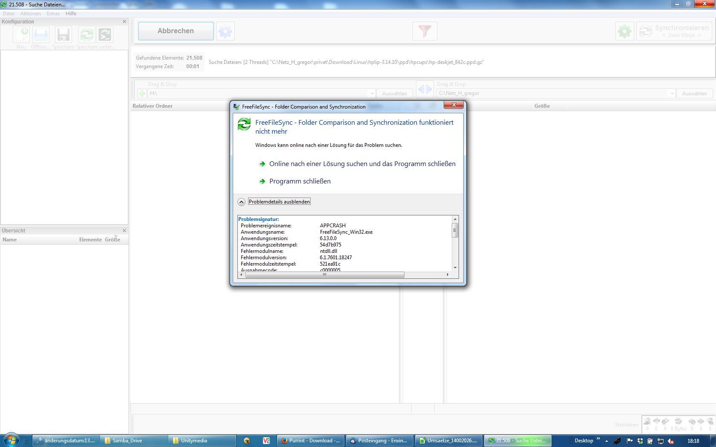The width and height of the screenshot is (716, 447).
Task: Click scroll down arrow in problem details
Action: point(455,268)
